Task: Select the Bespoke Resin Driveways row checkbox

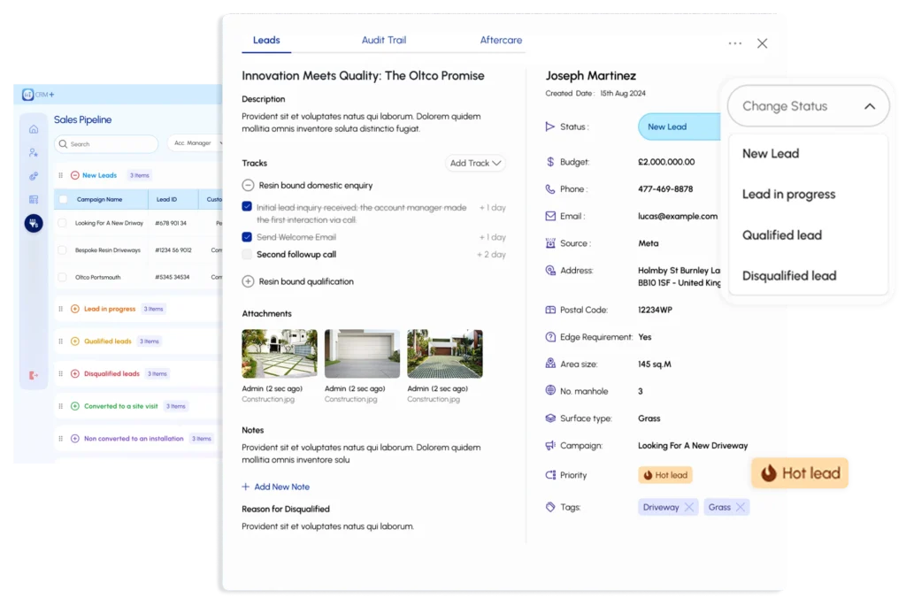Action: coord(63,250)
